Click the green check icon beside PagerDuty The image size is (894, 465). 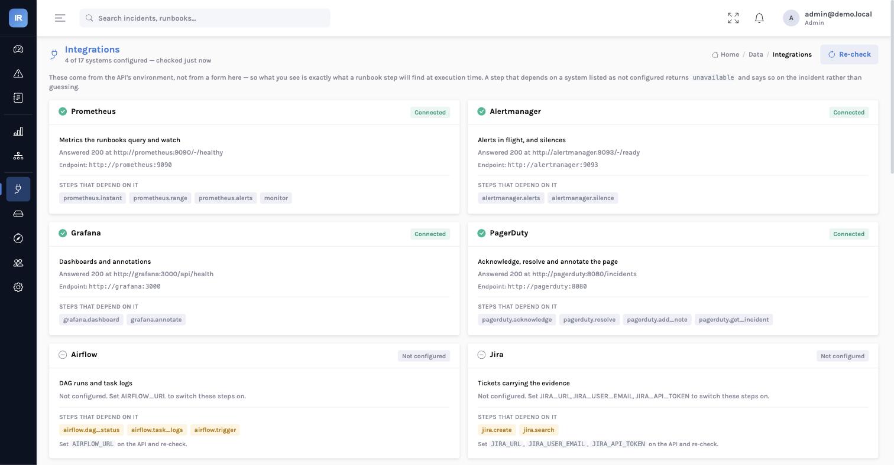[481, 233]
